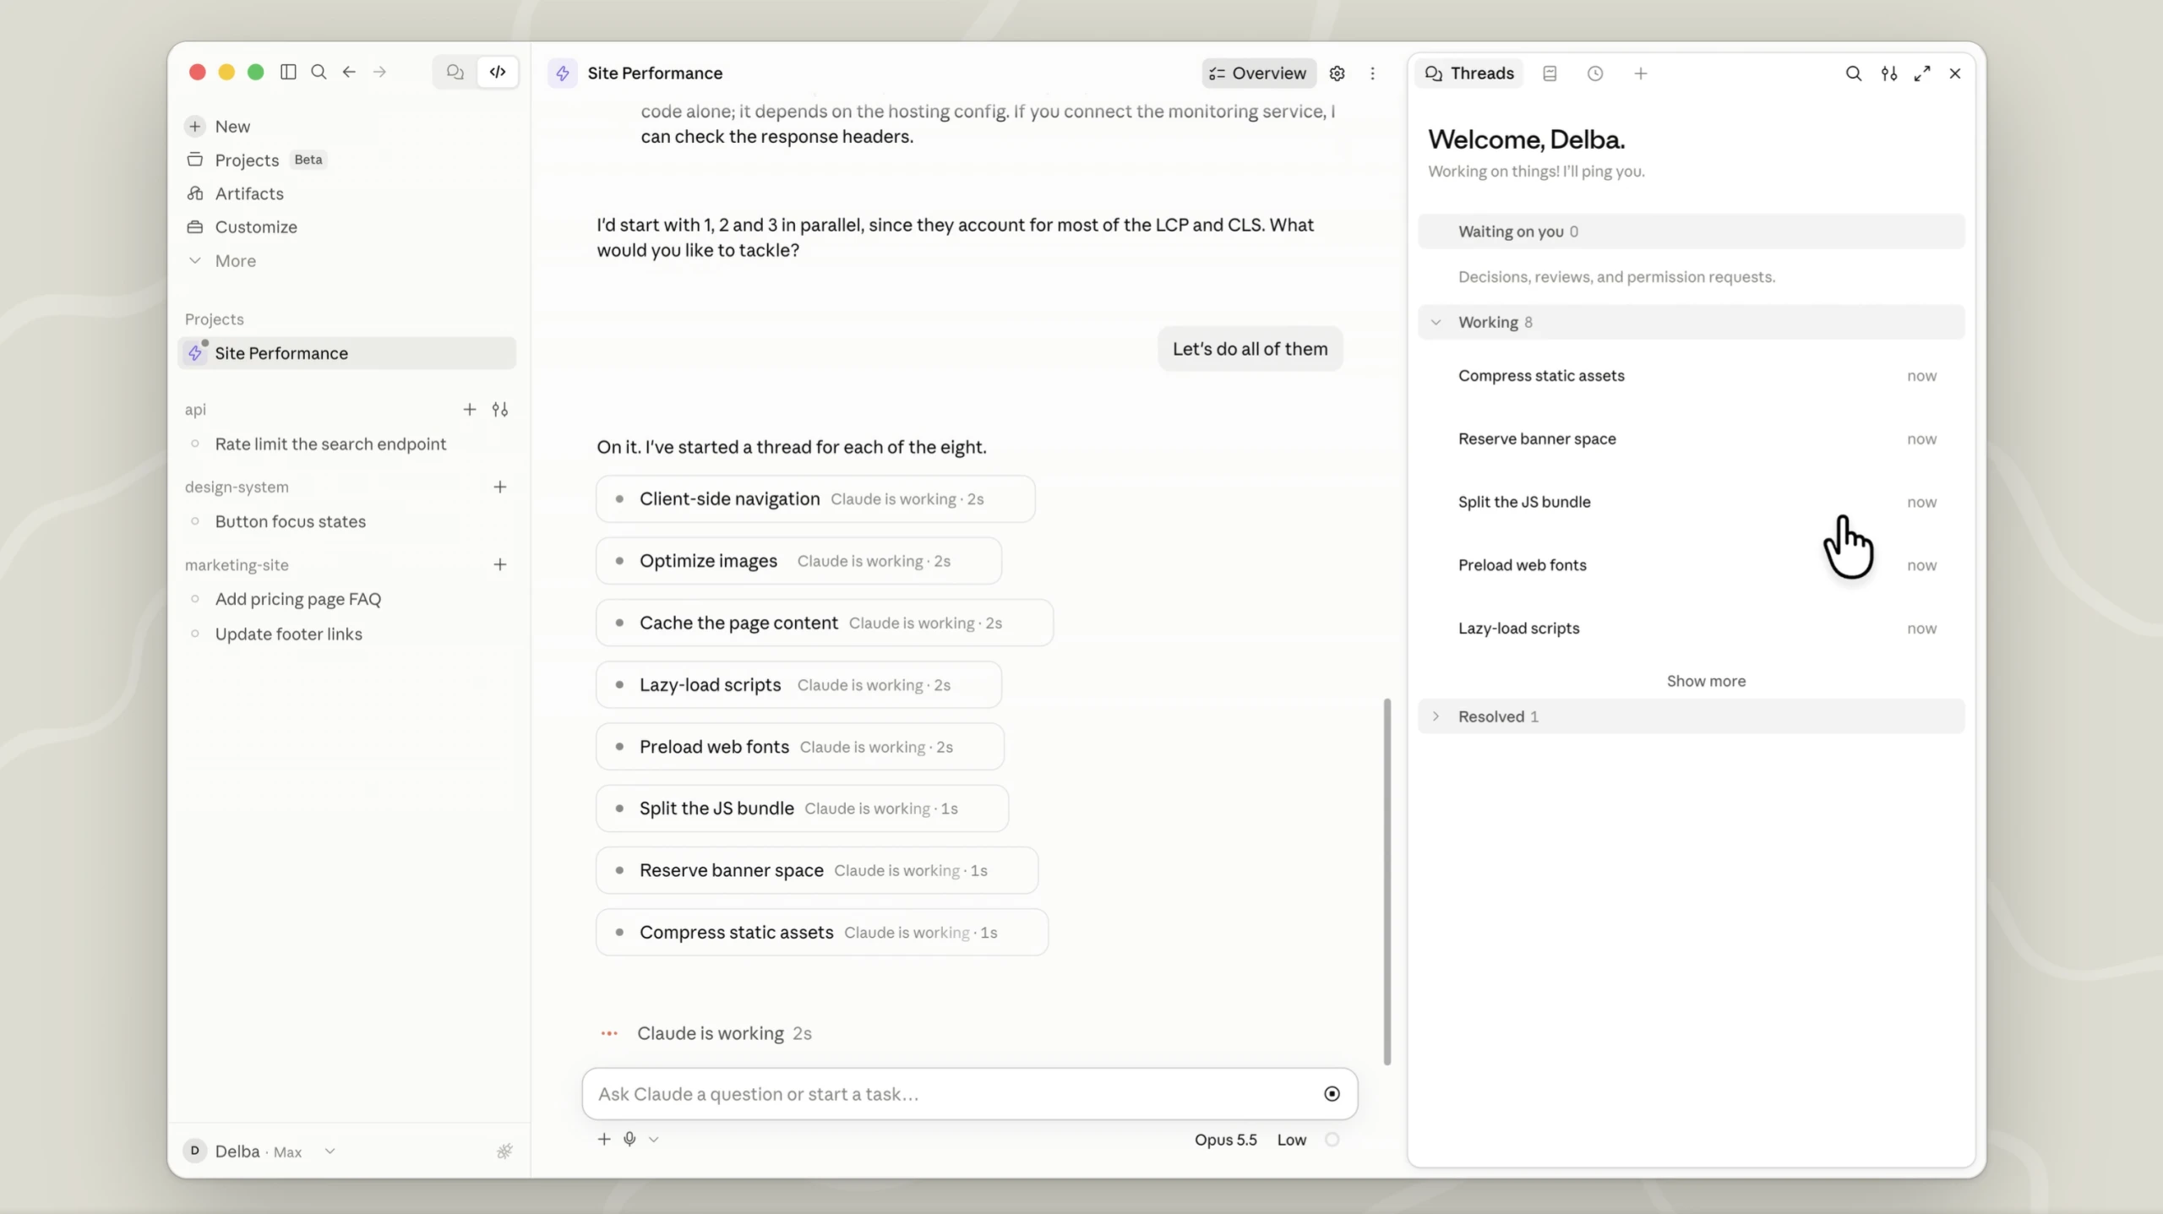
Task: Open thread filter sliders in right panel
Action: pos(1889,73)
